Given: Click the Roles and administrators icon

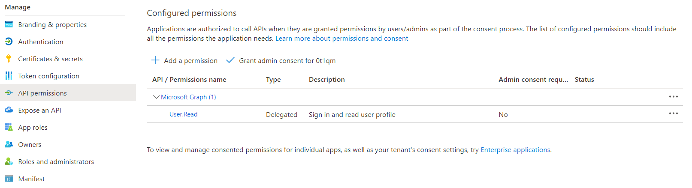Looking at the screenshot, I should [9, 161].
